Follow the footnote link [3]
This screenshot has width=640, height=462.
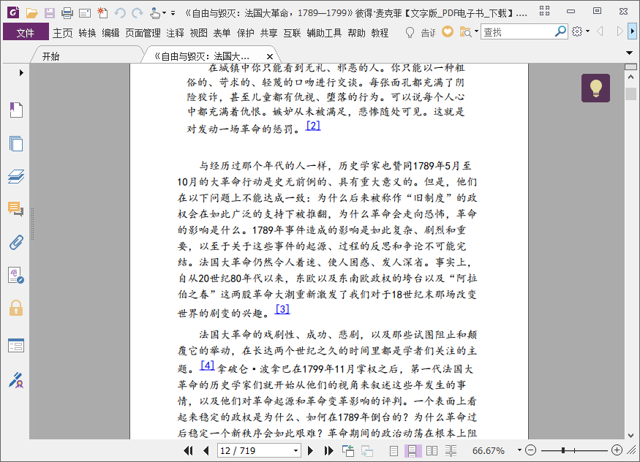(x=282, y=309)
